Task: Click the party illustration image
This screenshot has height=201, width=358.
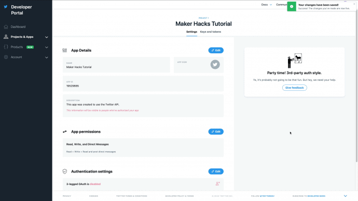Action: [x=295, y=61]
